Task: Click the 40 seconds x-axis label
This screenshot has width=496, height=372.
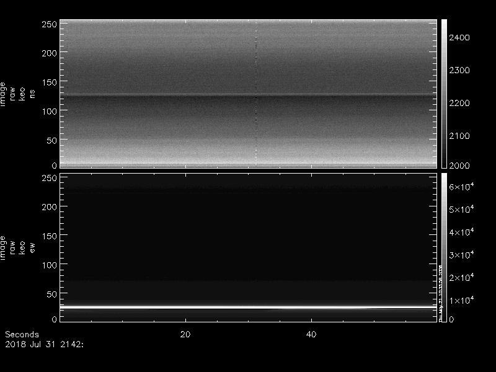Action: click(311, 334)
